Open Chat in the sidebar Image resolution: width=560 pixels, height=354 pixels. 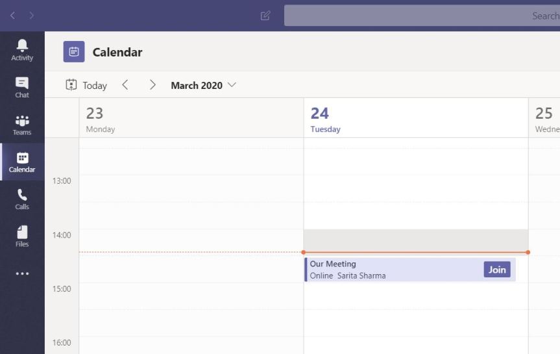tap(22, 87)
